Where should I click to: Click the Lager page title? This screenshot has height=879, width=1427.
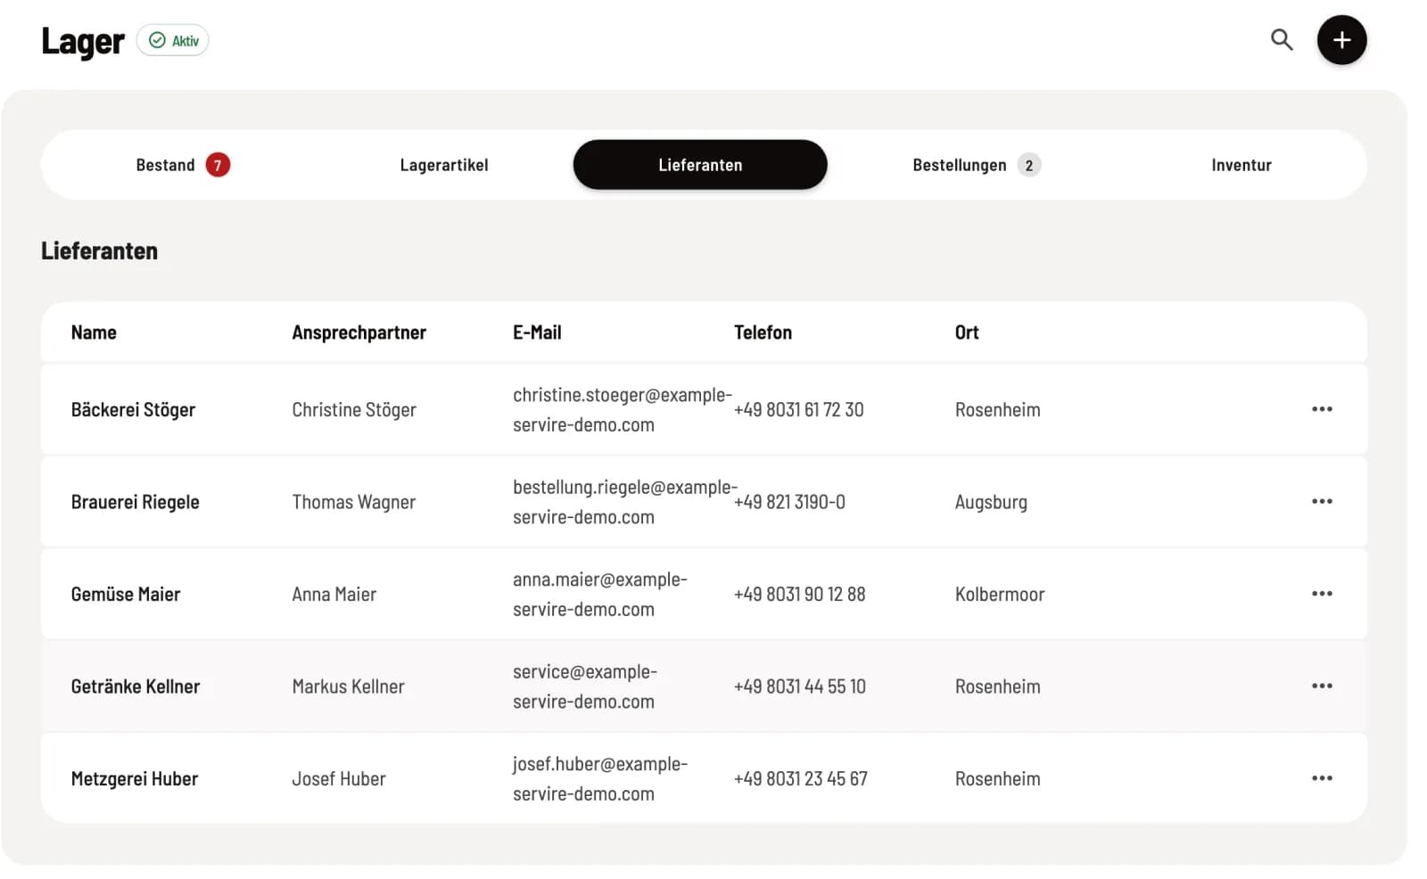point(83,41)
